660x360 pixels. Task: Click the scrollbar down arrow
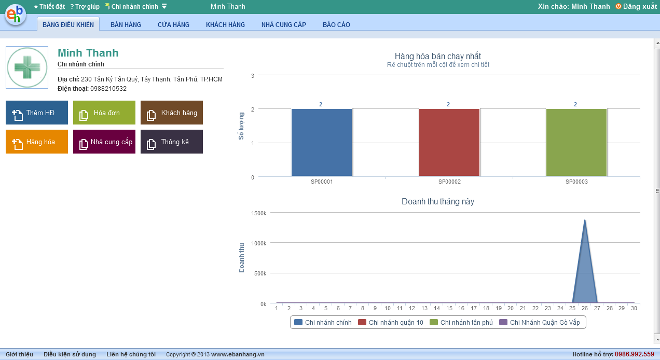point(656,339)
